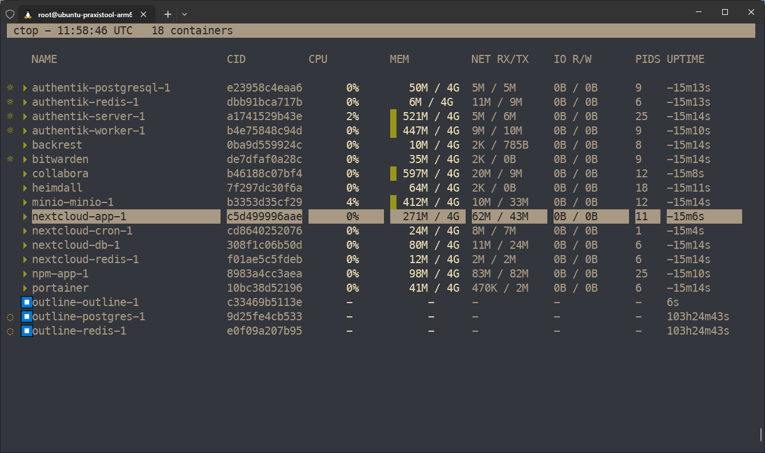
Task: Click the stopped square icon for outline-redis-1
Action: point(26,331)
